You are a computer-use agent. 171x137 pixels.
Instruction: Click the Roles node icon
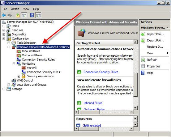[x=9, y=26]
